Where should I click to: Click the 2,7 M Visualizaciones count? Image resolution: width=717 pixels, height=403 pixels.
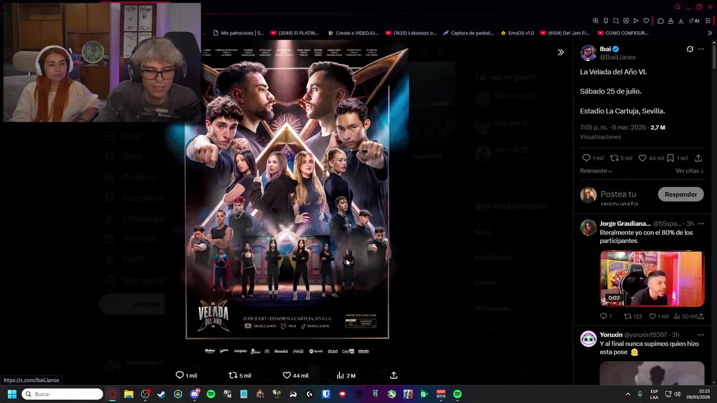pos(658,128)
